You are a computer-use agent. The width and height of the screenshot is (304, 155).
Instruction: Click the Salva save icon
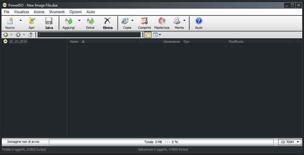49,21
